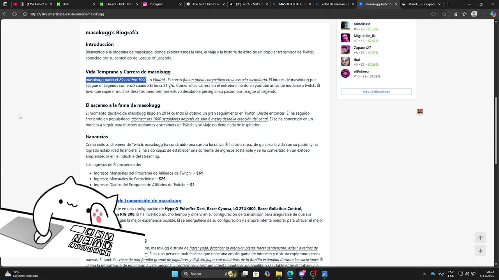
Task: Switch to the Stream - Kick Dashboard tab
Action: pos(119,4)
